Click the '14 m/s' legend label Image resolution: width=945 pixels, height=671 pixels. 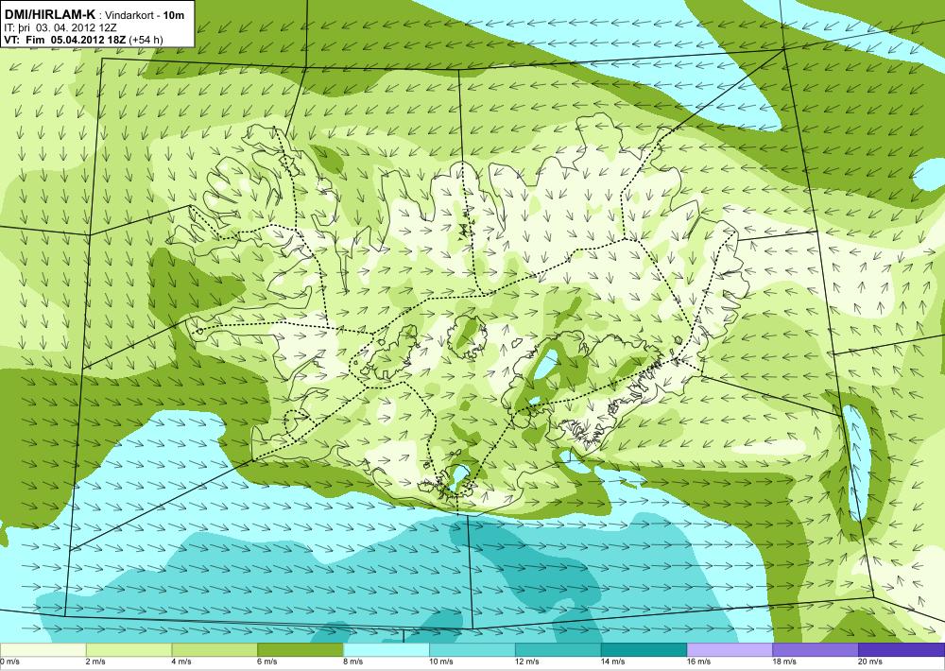[613, 662]
